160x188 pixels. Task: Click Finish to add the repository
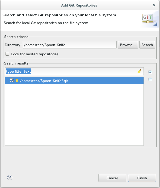(142, 178)
